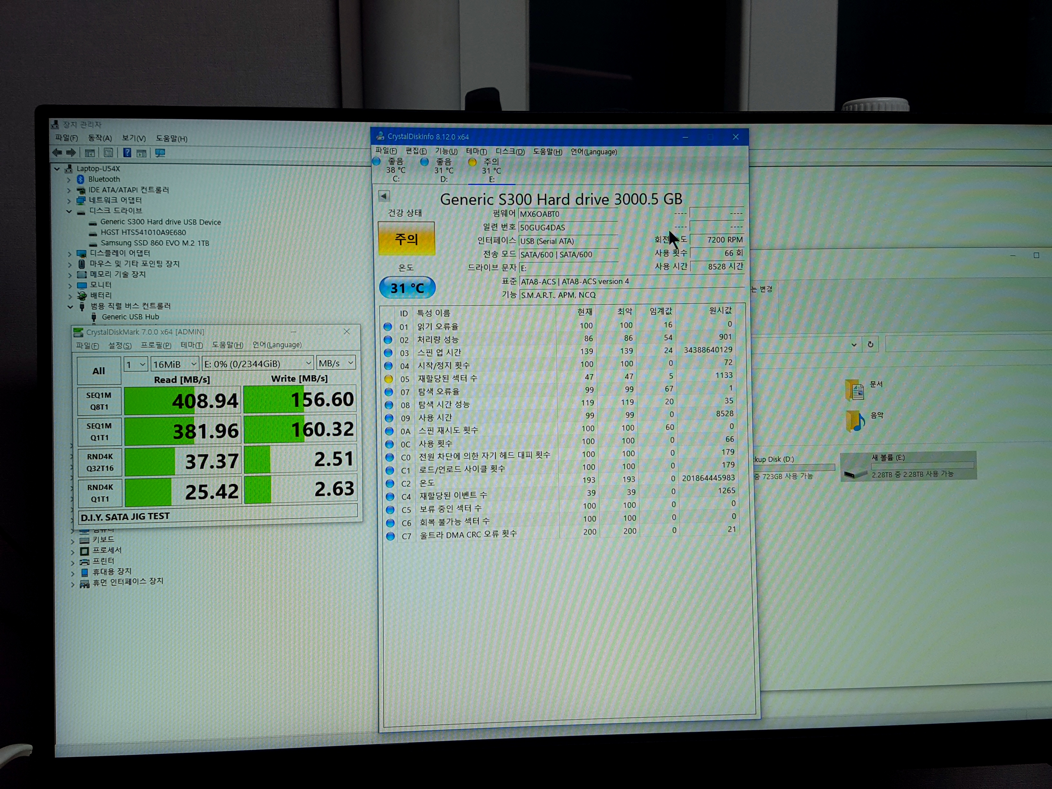Open the View menu in Device Manager
This screenshot has width=1052, height=789.
point(134,138)
